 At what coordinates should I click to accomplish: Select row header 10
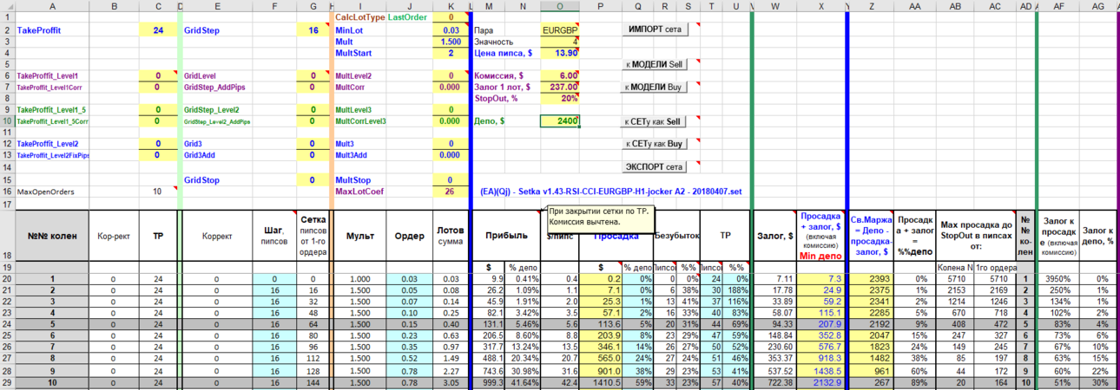pos(7,121)
